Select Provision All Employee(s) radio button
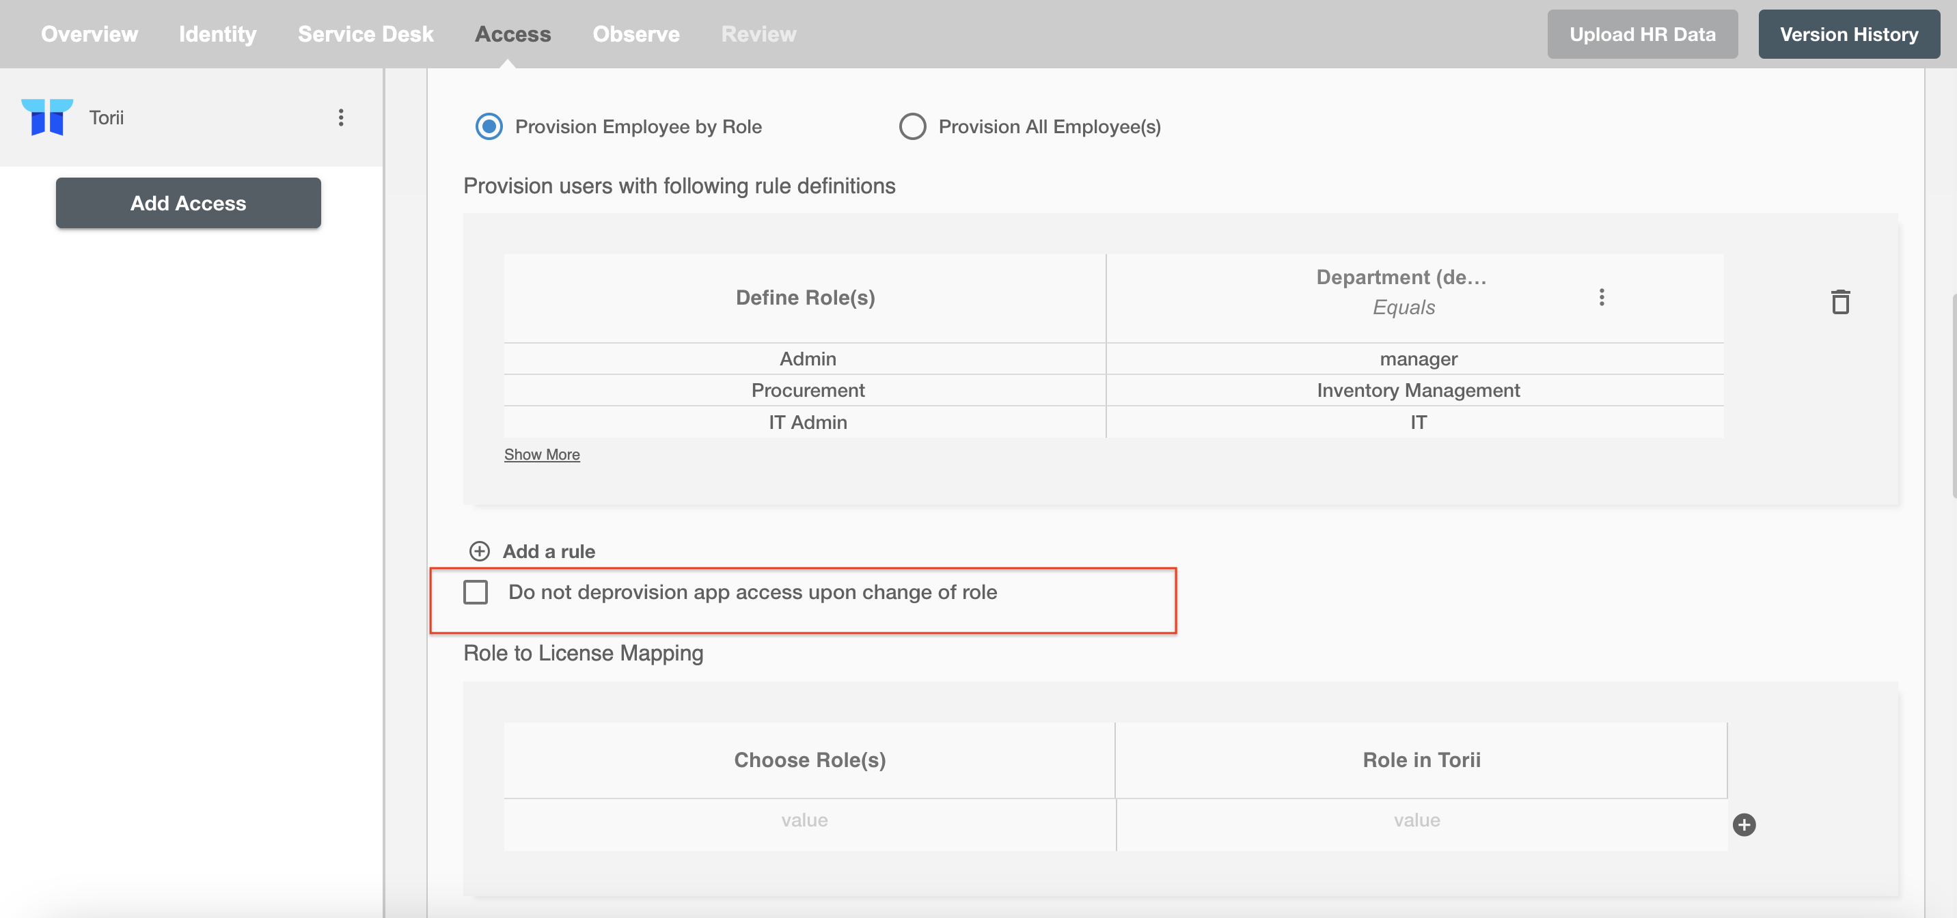1957x918 pixels. click(912, 126)
